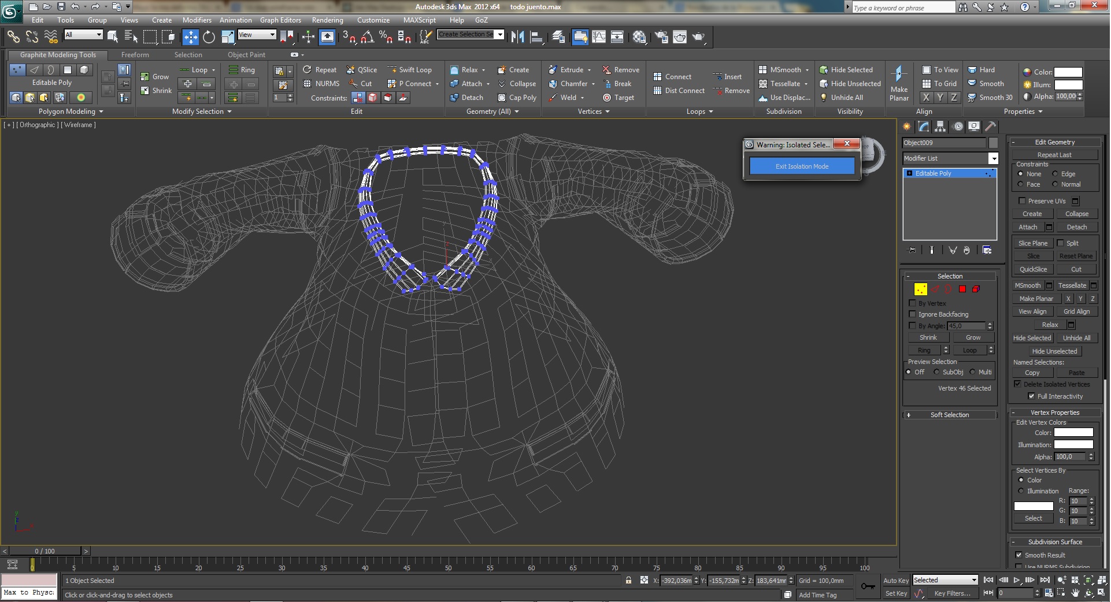Open the Create command panel tab
This screenshot has width=1111, height=602.
[907, 127]
